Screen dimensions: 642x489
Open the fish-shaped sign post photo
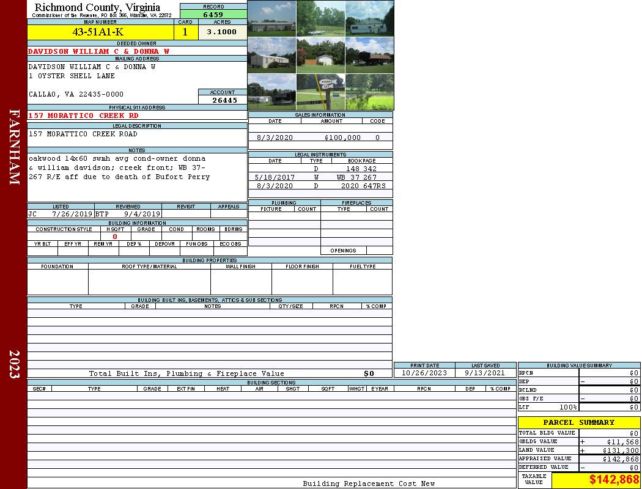tap(320, 92)
